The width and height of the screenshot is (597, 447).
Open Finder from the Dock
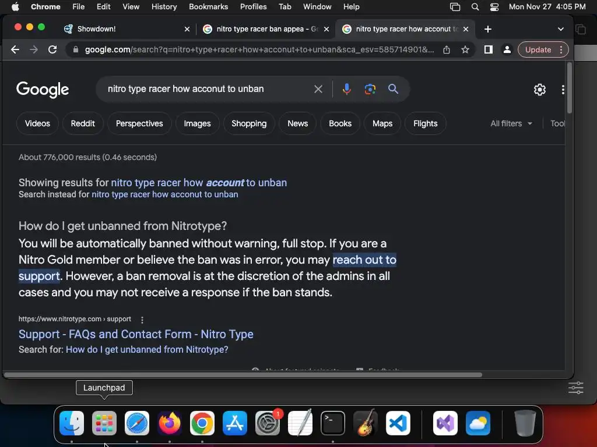point(72,423)
